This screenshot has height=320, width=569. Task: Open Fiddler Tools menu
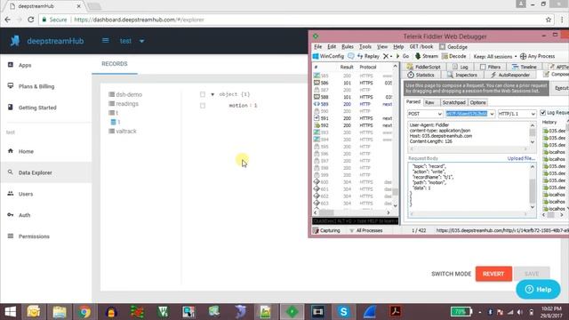365,47
